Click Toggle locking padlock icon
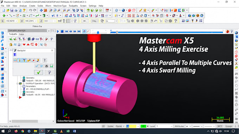 [11, 45]
